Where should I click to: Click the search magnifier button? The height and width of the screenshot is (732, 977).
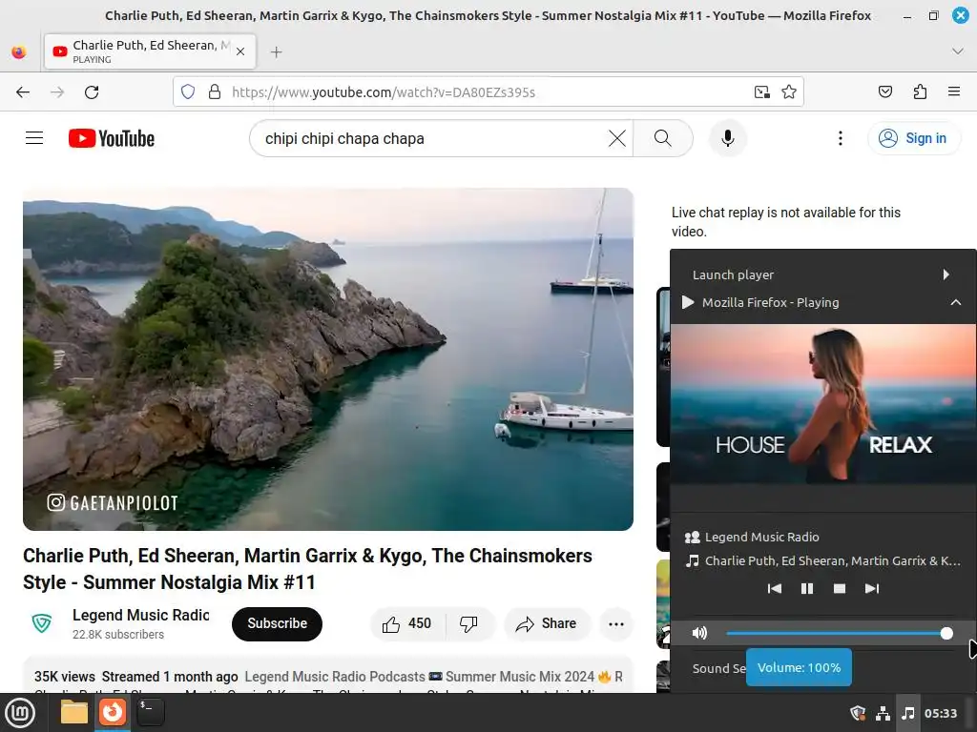point(663,138)
